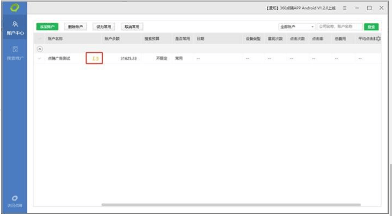Sort by 总费用 column header

pos(340,39)
